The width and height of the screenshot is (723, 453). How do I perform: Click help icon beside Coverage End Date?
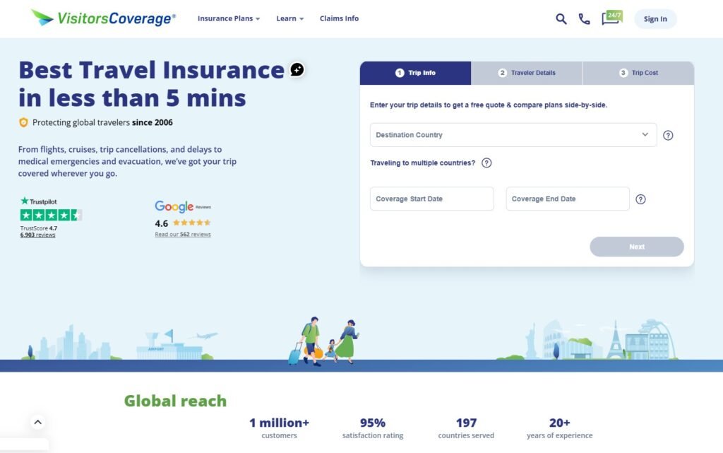[x=640, y=199]
